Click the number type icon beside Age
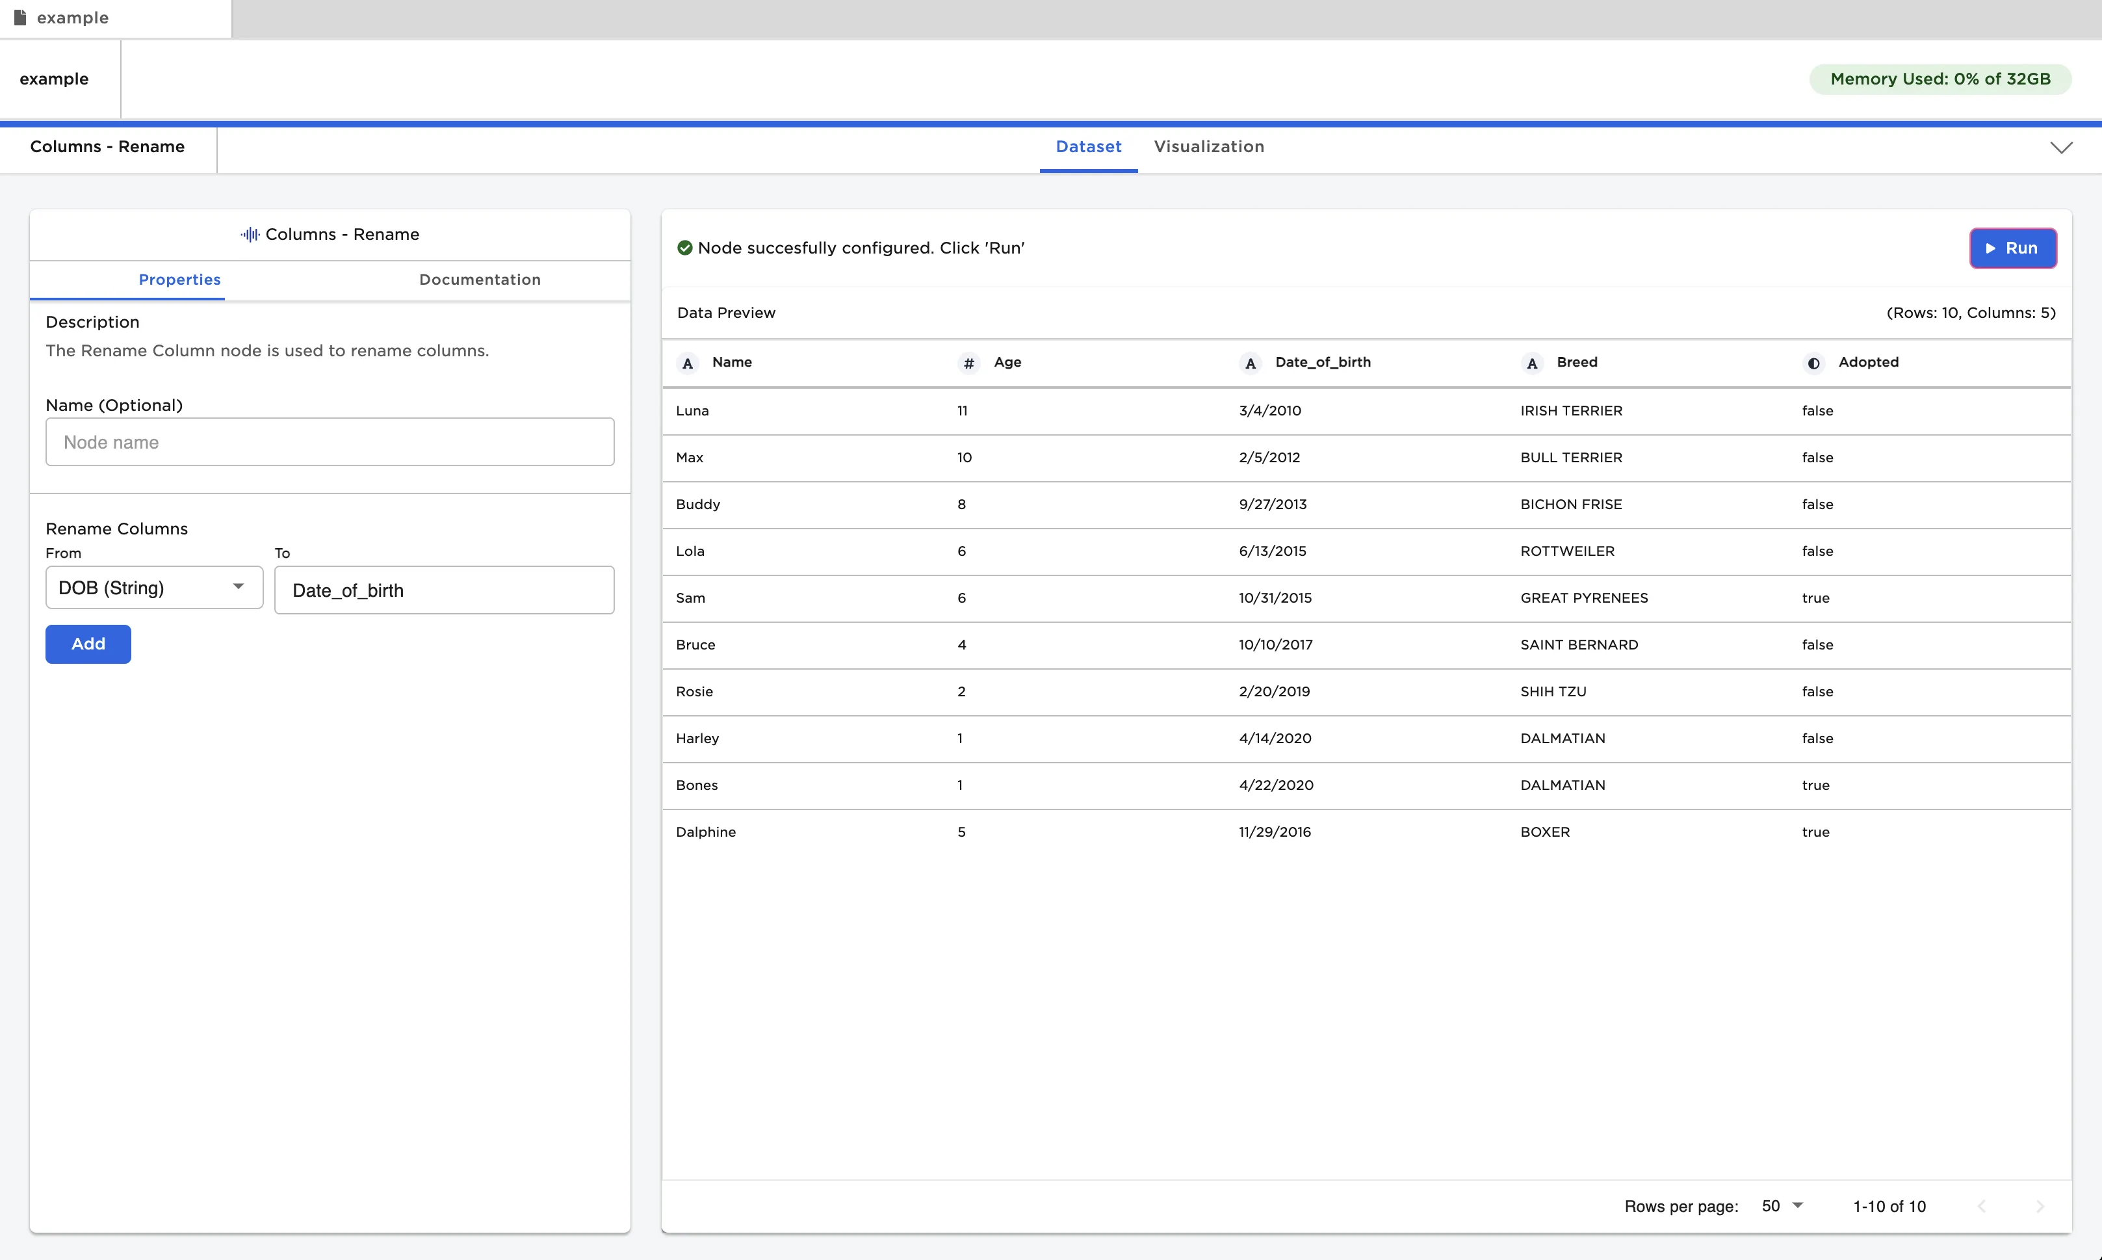 [x=968, y=363]
